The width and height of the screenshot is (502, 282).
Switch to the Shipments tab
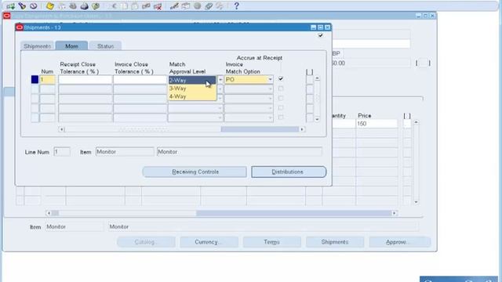[37, 46]
